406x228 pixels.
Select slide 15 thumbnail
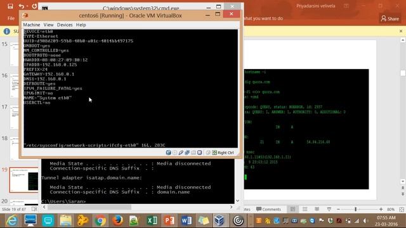14,54
